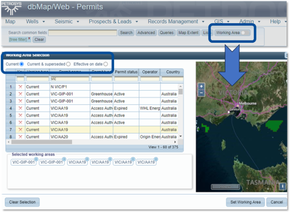Click the red X on row 2 VIC-GIP-001
Image resolution: width=291 pixels, height=213 pixels.
pyautogui.click(x=20, y=94)
